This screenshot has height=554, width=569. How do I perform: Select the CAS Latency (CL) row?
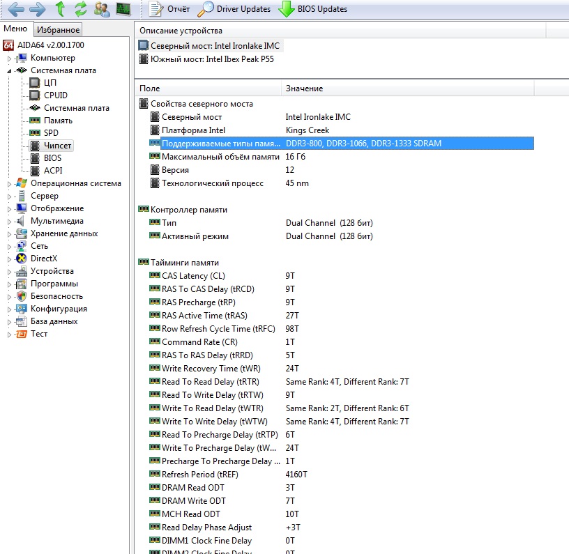tap(193, 276)
